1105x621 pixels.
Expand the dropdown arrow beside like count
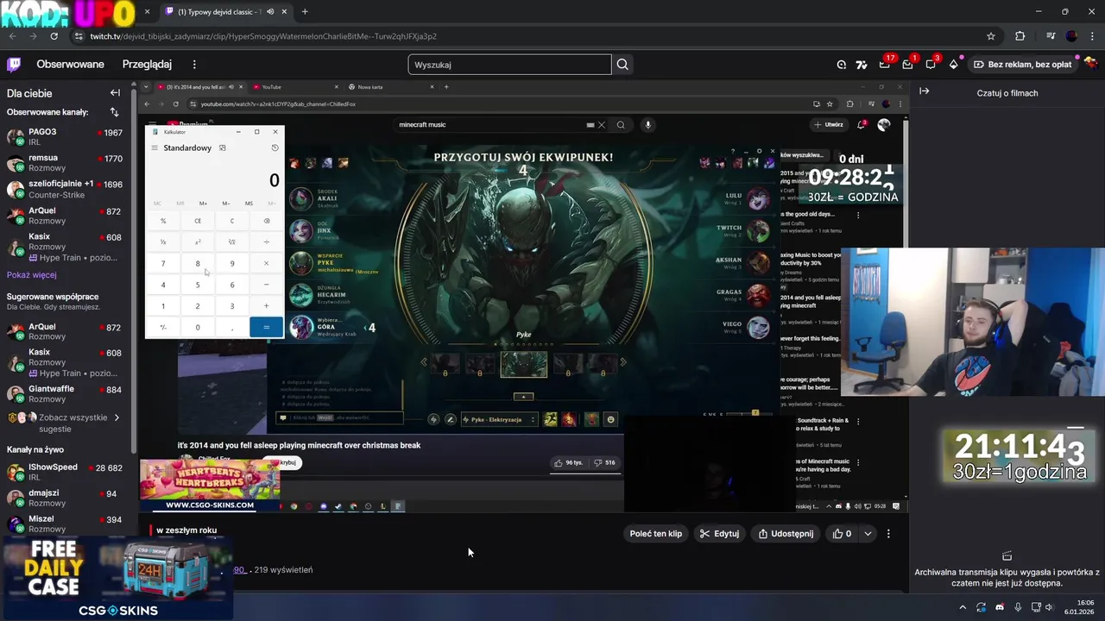(868, 534)
